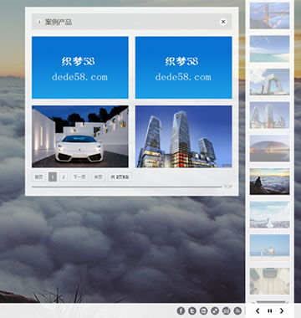Select the faded interior thumbnail
Screen dimensions: 301x318
point(269,281)
